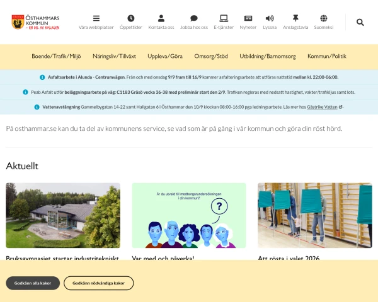This screenshot has height=302, width=378.
Task: Click the external link icon after Gästrike Vatten
Action: 340,107
